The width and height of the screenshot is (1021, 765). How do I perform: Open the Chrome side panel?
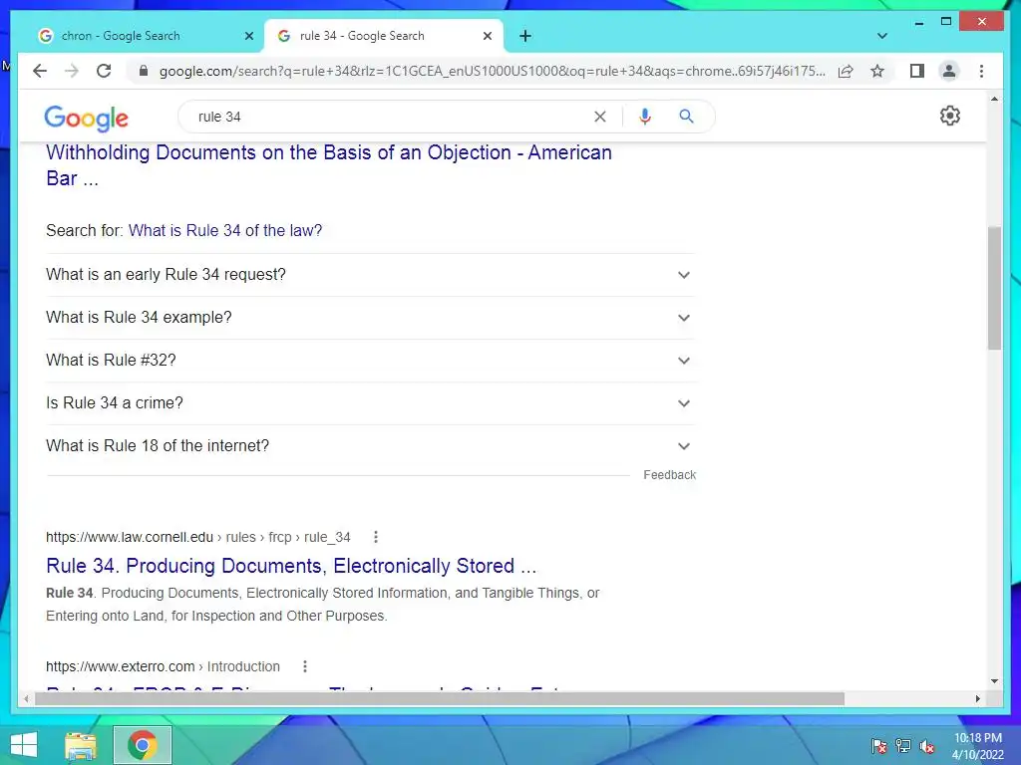[x=917, y=71]
